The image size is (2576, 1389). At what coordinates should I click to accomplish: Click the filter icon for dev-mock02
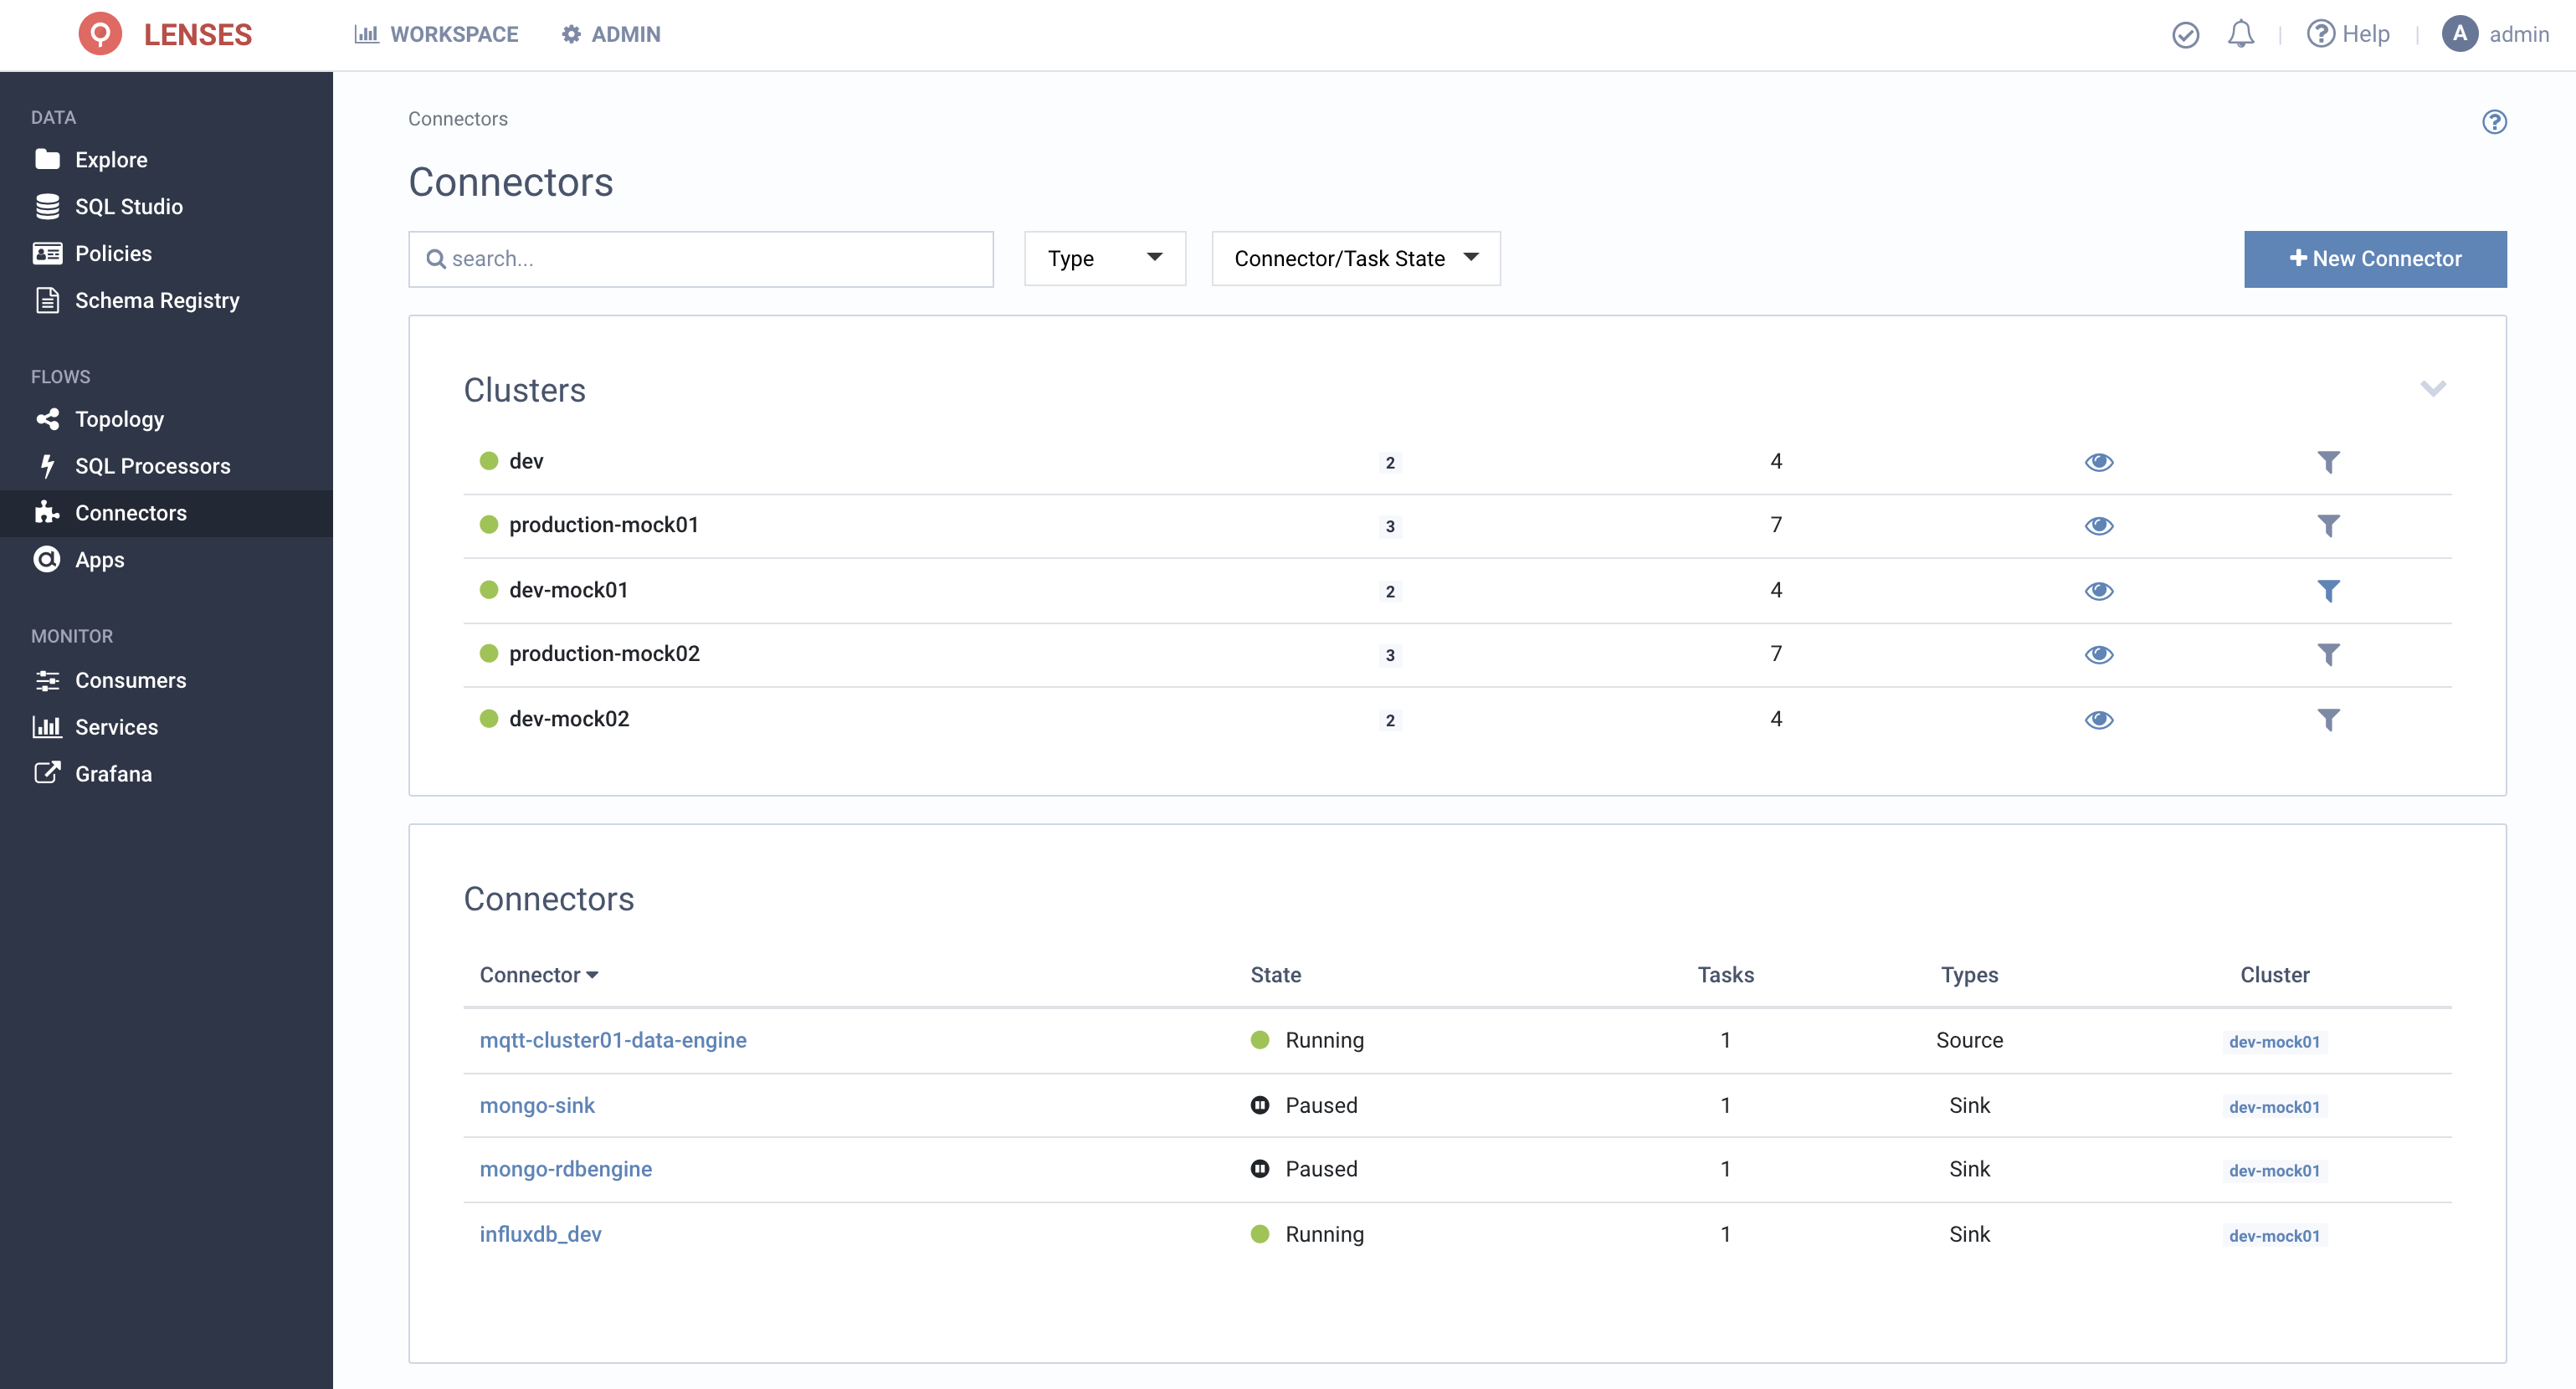click(x=2328, y=719)
